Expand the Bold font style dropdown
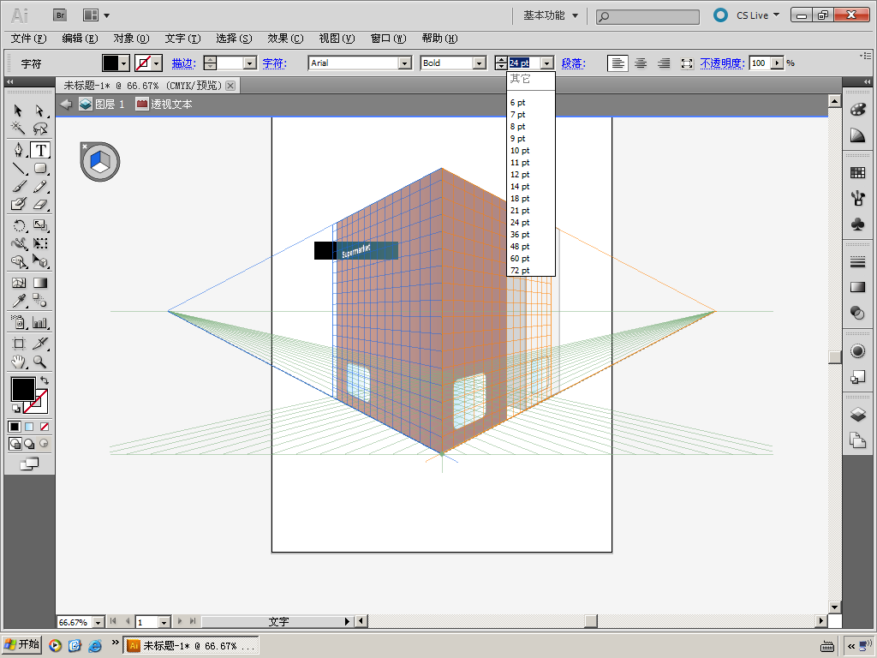Viewport: 877px width, 658px height. tap(480, 63)
